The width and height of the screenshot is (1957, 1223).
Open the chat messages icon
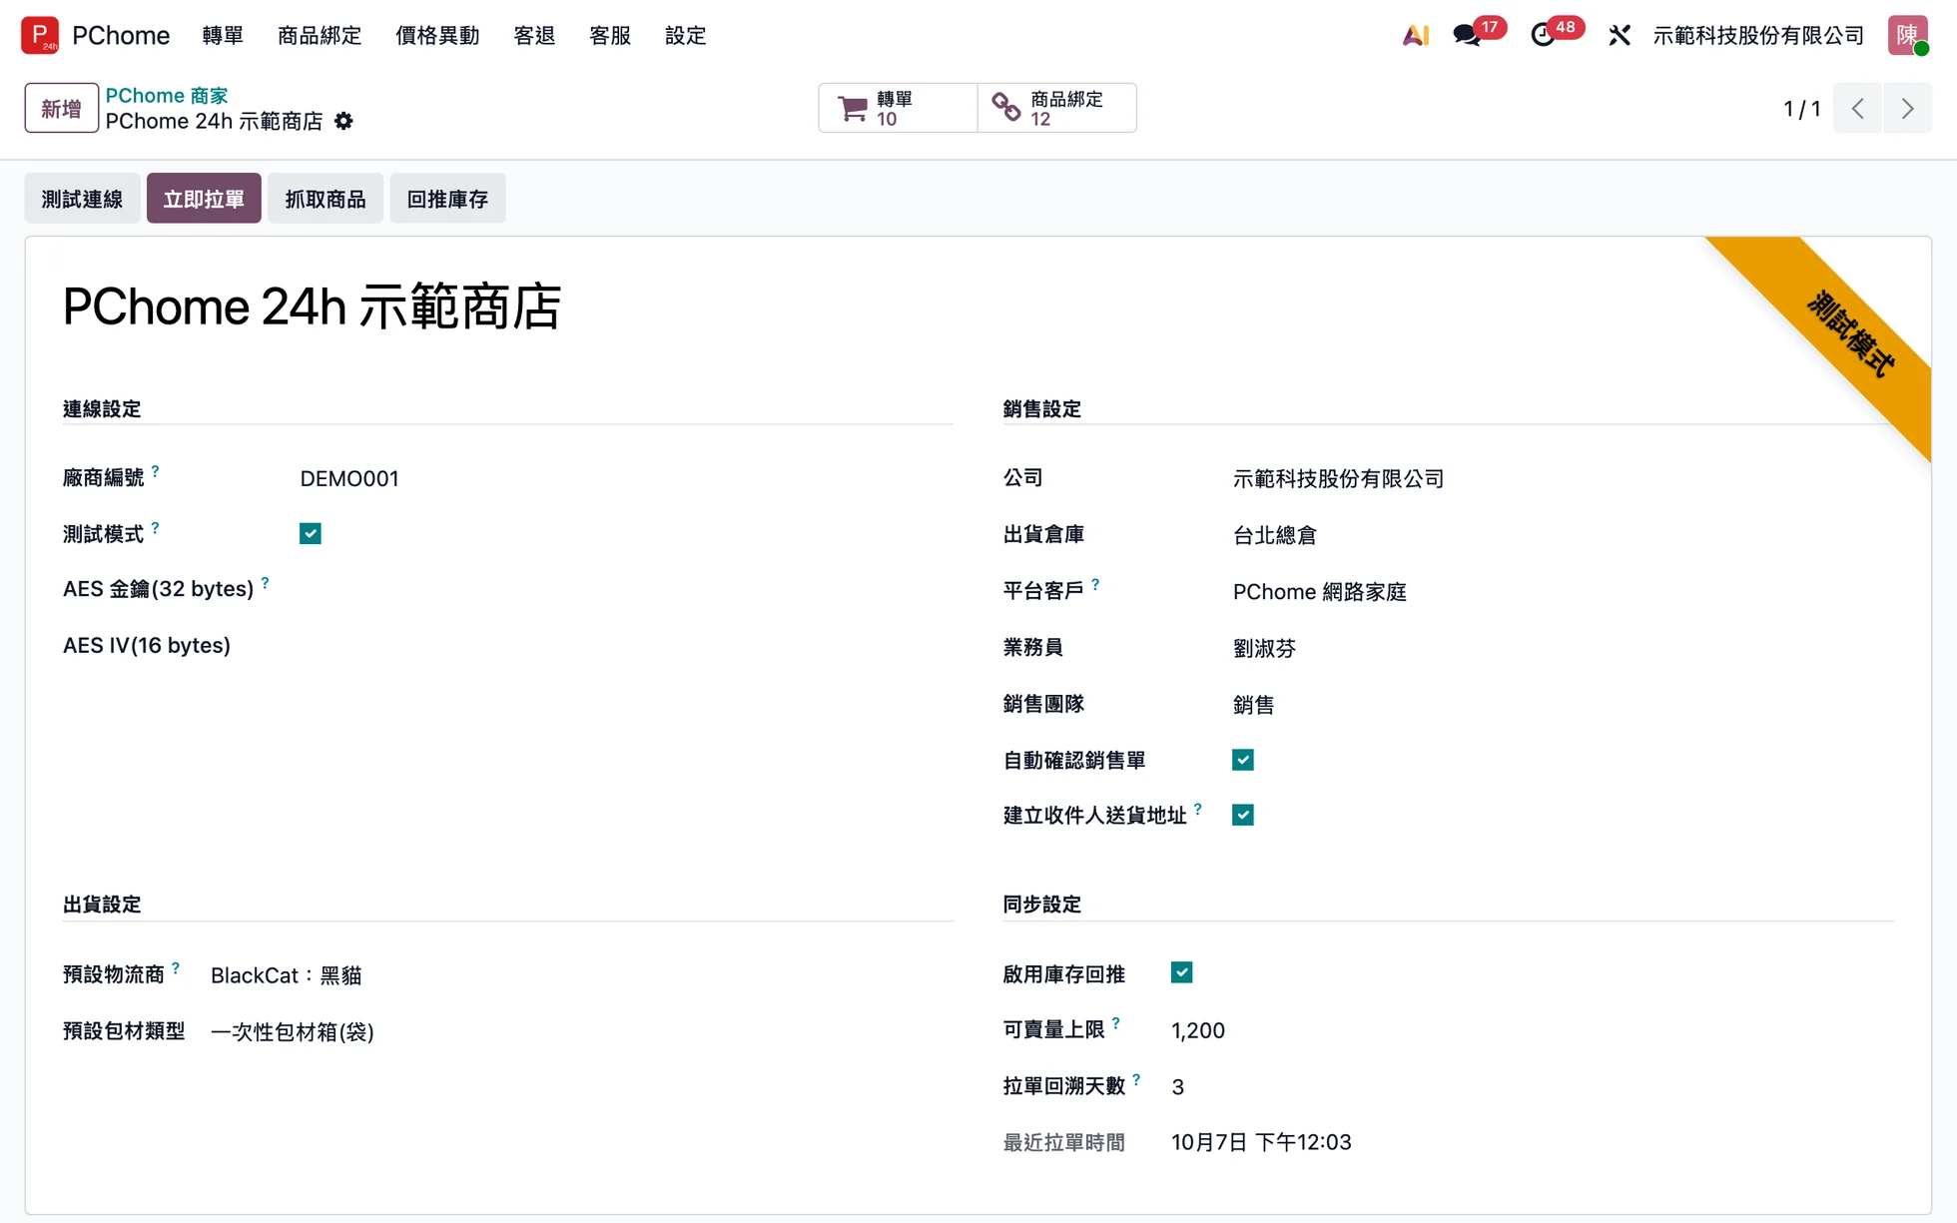tap(1467, 35)
